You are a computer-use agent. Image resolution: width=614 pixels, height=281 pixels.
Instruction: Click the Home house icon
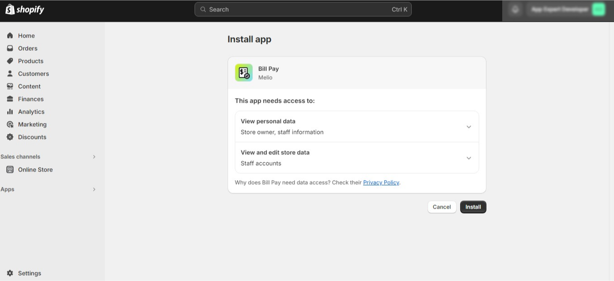(10, 35)
